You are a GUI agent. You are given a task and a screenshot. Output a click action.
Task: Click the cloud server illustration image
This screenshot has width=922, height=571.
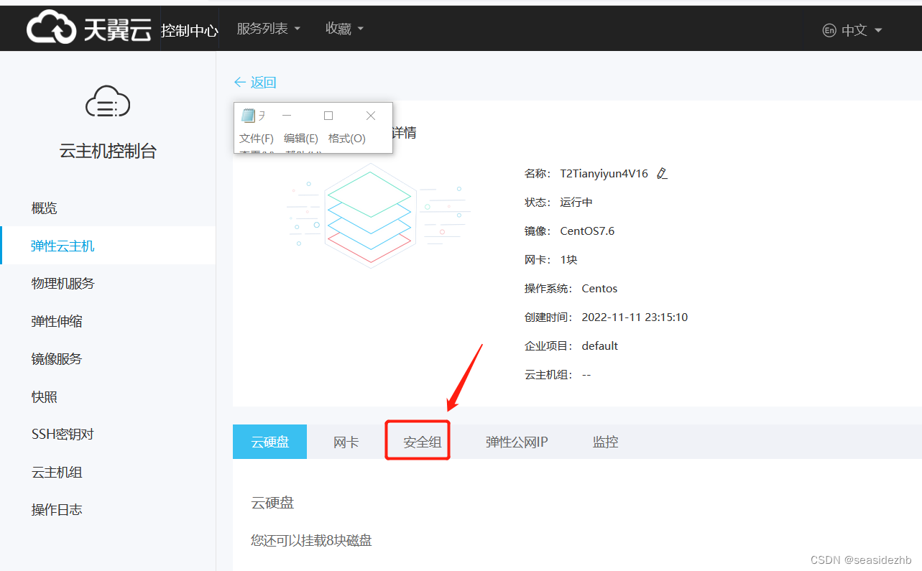point(369,214)
